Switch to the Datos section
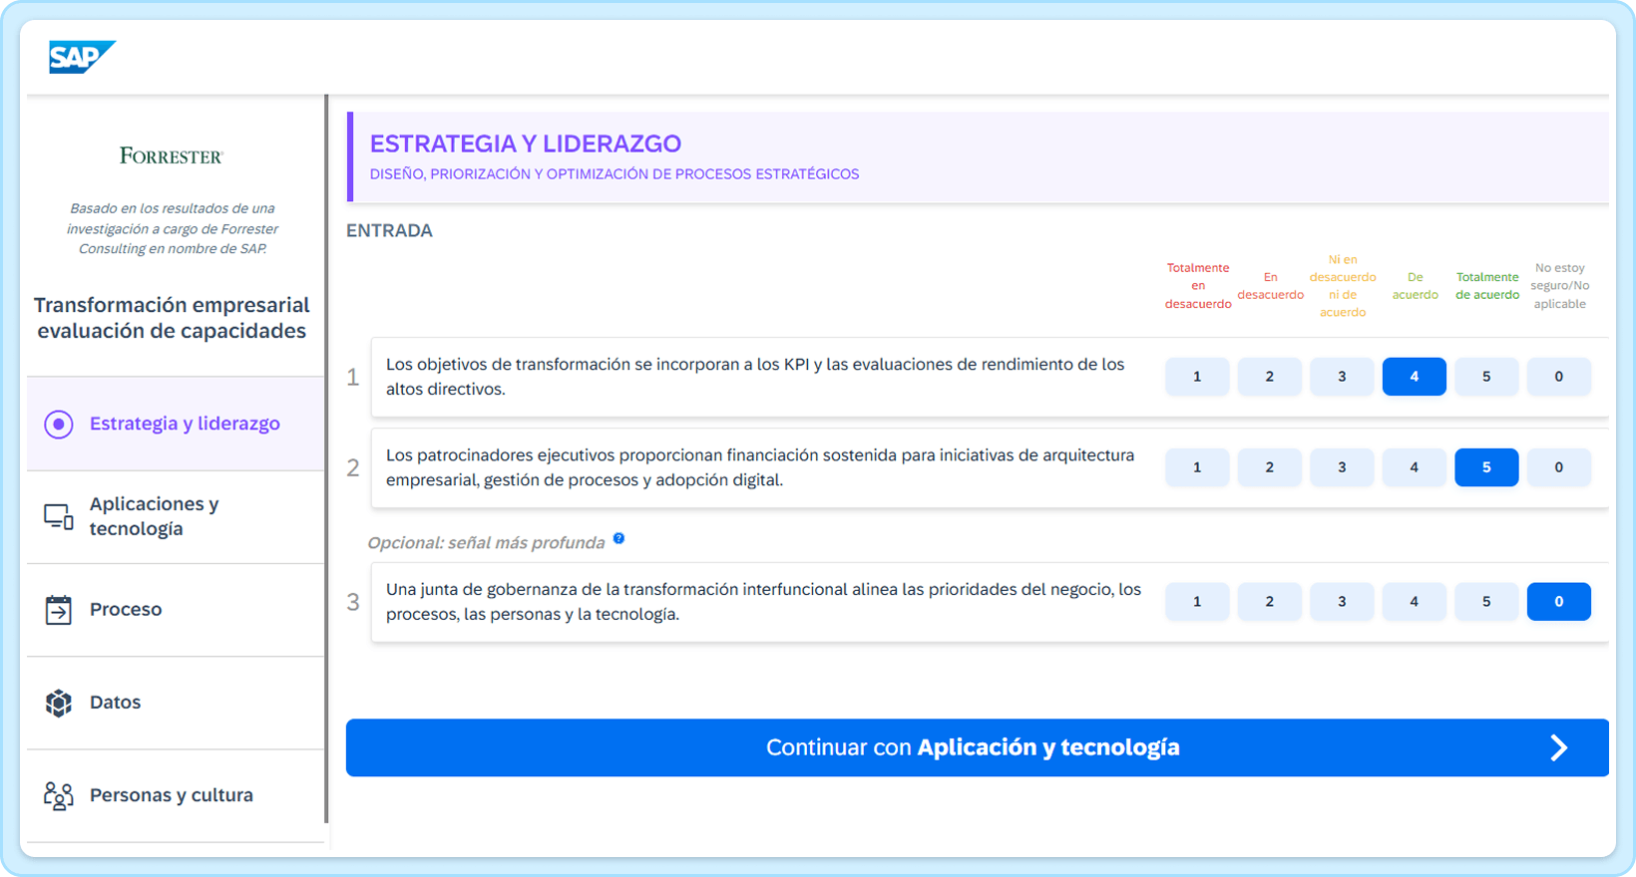The height and width of the screenshot is (877, 1636). click(x=115, y=703)
